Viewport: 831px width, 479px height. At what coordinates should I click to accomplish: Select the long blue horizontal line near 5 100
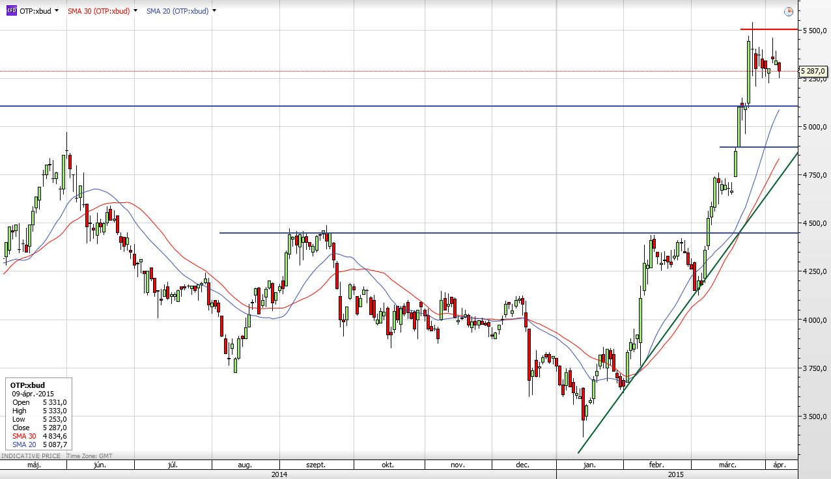(399, 105)
